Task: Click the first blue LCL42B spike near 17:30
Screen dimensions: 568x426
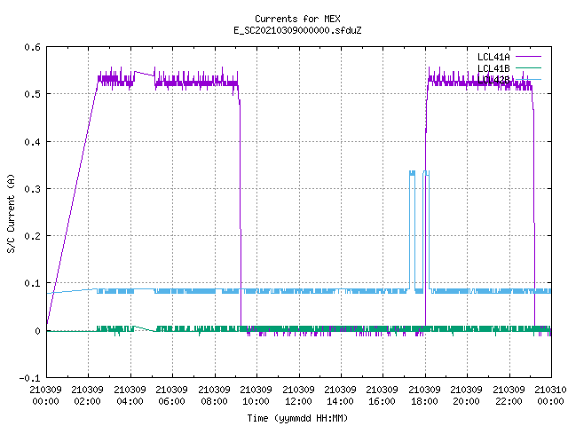Action: click(x=412, y=228)
